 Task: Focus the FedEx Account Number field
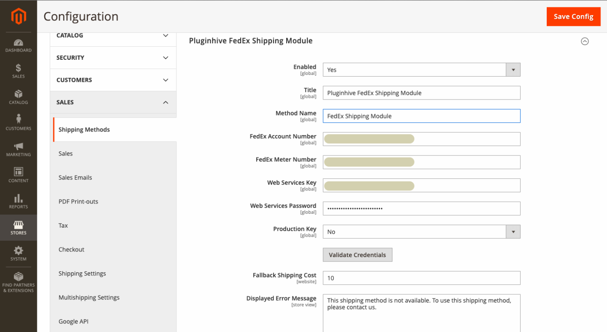point(421,139)
